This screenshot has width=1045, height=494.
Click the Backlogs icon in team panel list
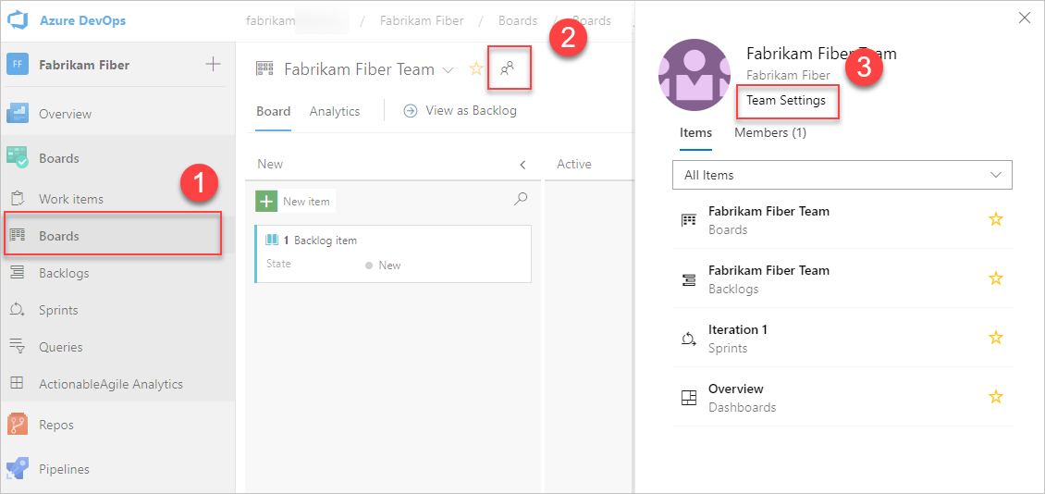[x=688, y=280]
